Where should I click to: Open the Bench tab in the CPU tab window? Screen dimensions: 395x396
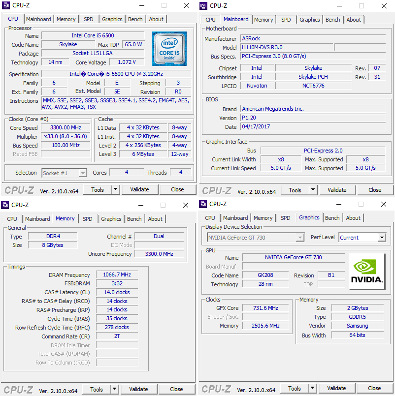tap(135, 19)
